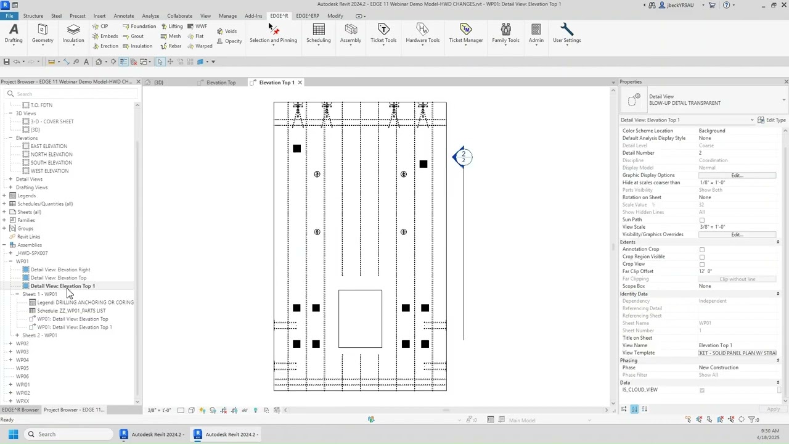Collapse the Extents properties section
This screenshot has height=444, width=789.
pos(778,242)
